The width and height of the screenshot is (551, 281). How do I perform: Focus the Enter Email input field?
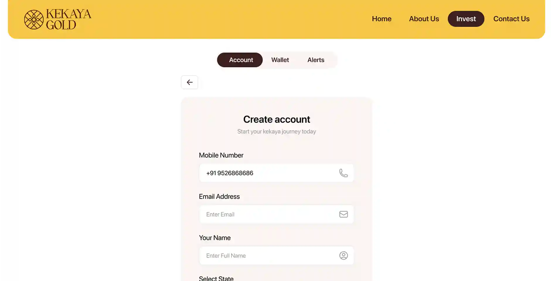276,214
